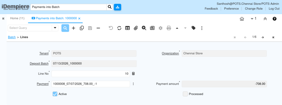This screenshot has width=282, height=105.
Task: Open the Feedback link
Action: [x=211, y=9]
